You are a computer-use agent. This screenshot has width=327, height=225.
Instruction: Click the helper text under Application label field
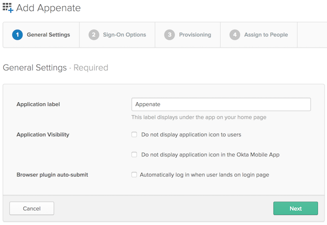tap(199, 117)
